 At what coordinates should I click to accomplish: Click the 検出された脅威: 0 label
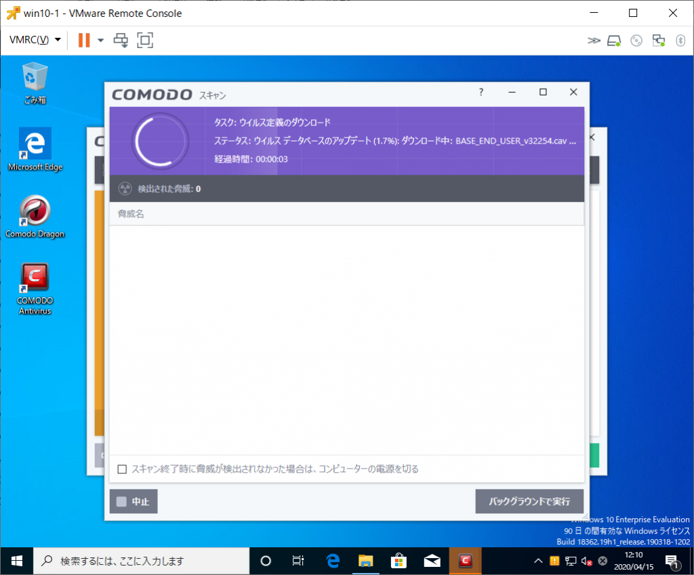point(169,189)
